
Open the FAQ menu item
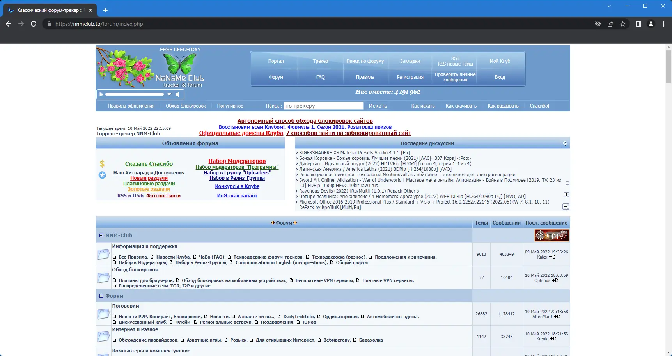coord(320,77)
